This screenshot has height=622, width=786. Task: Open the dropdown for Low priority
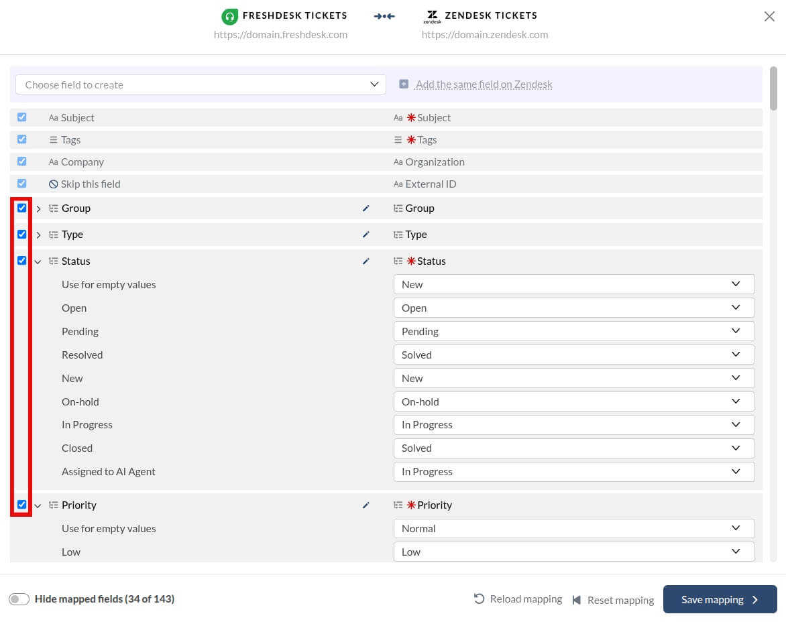pyautogui.click(x=574, y=552)
